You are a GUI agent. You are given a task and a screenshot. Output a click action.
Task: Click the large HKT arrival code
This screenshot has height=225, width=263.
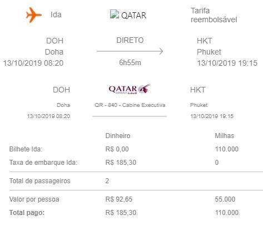coord(205,41)
